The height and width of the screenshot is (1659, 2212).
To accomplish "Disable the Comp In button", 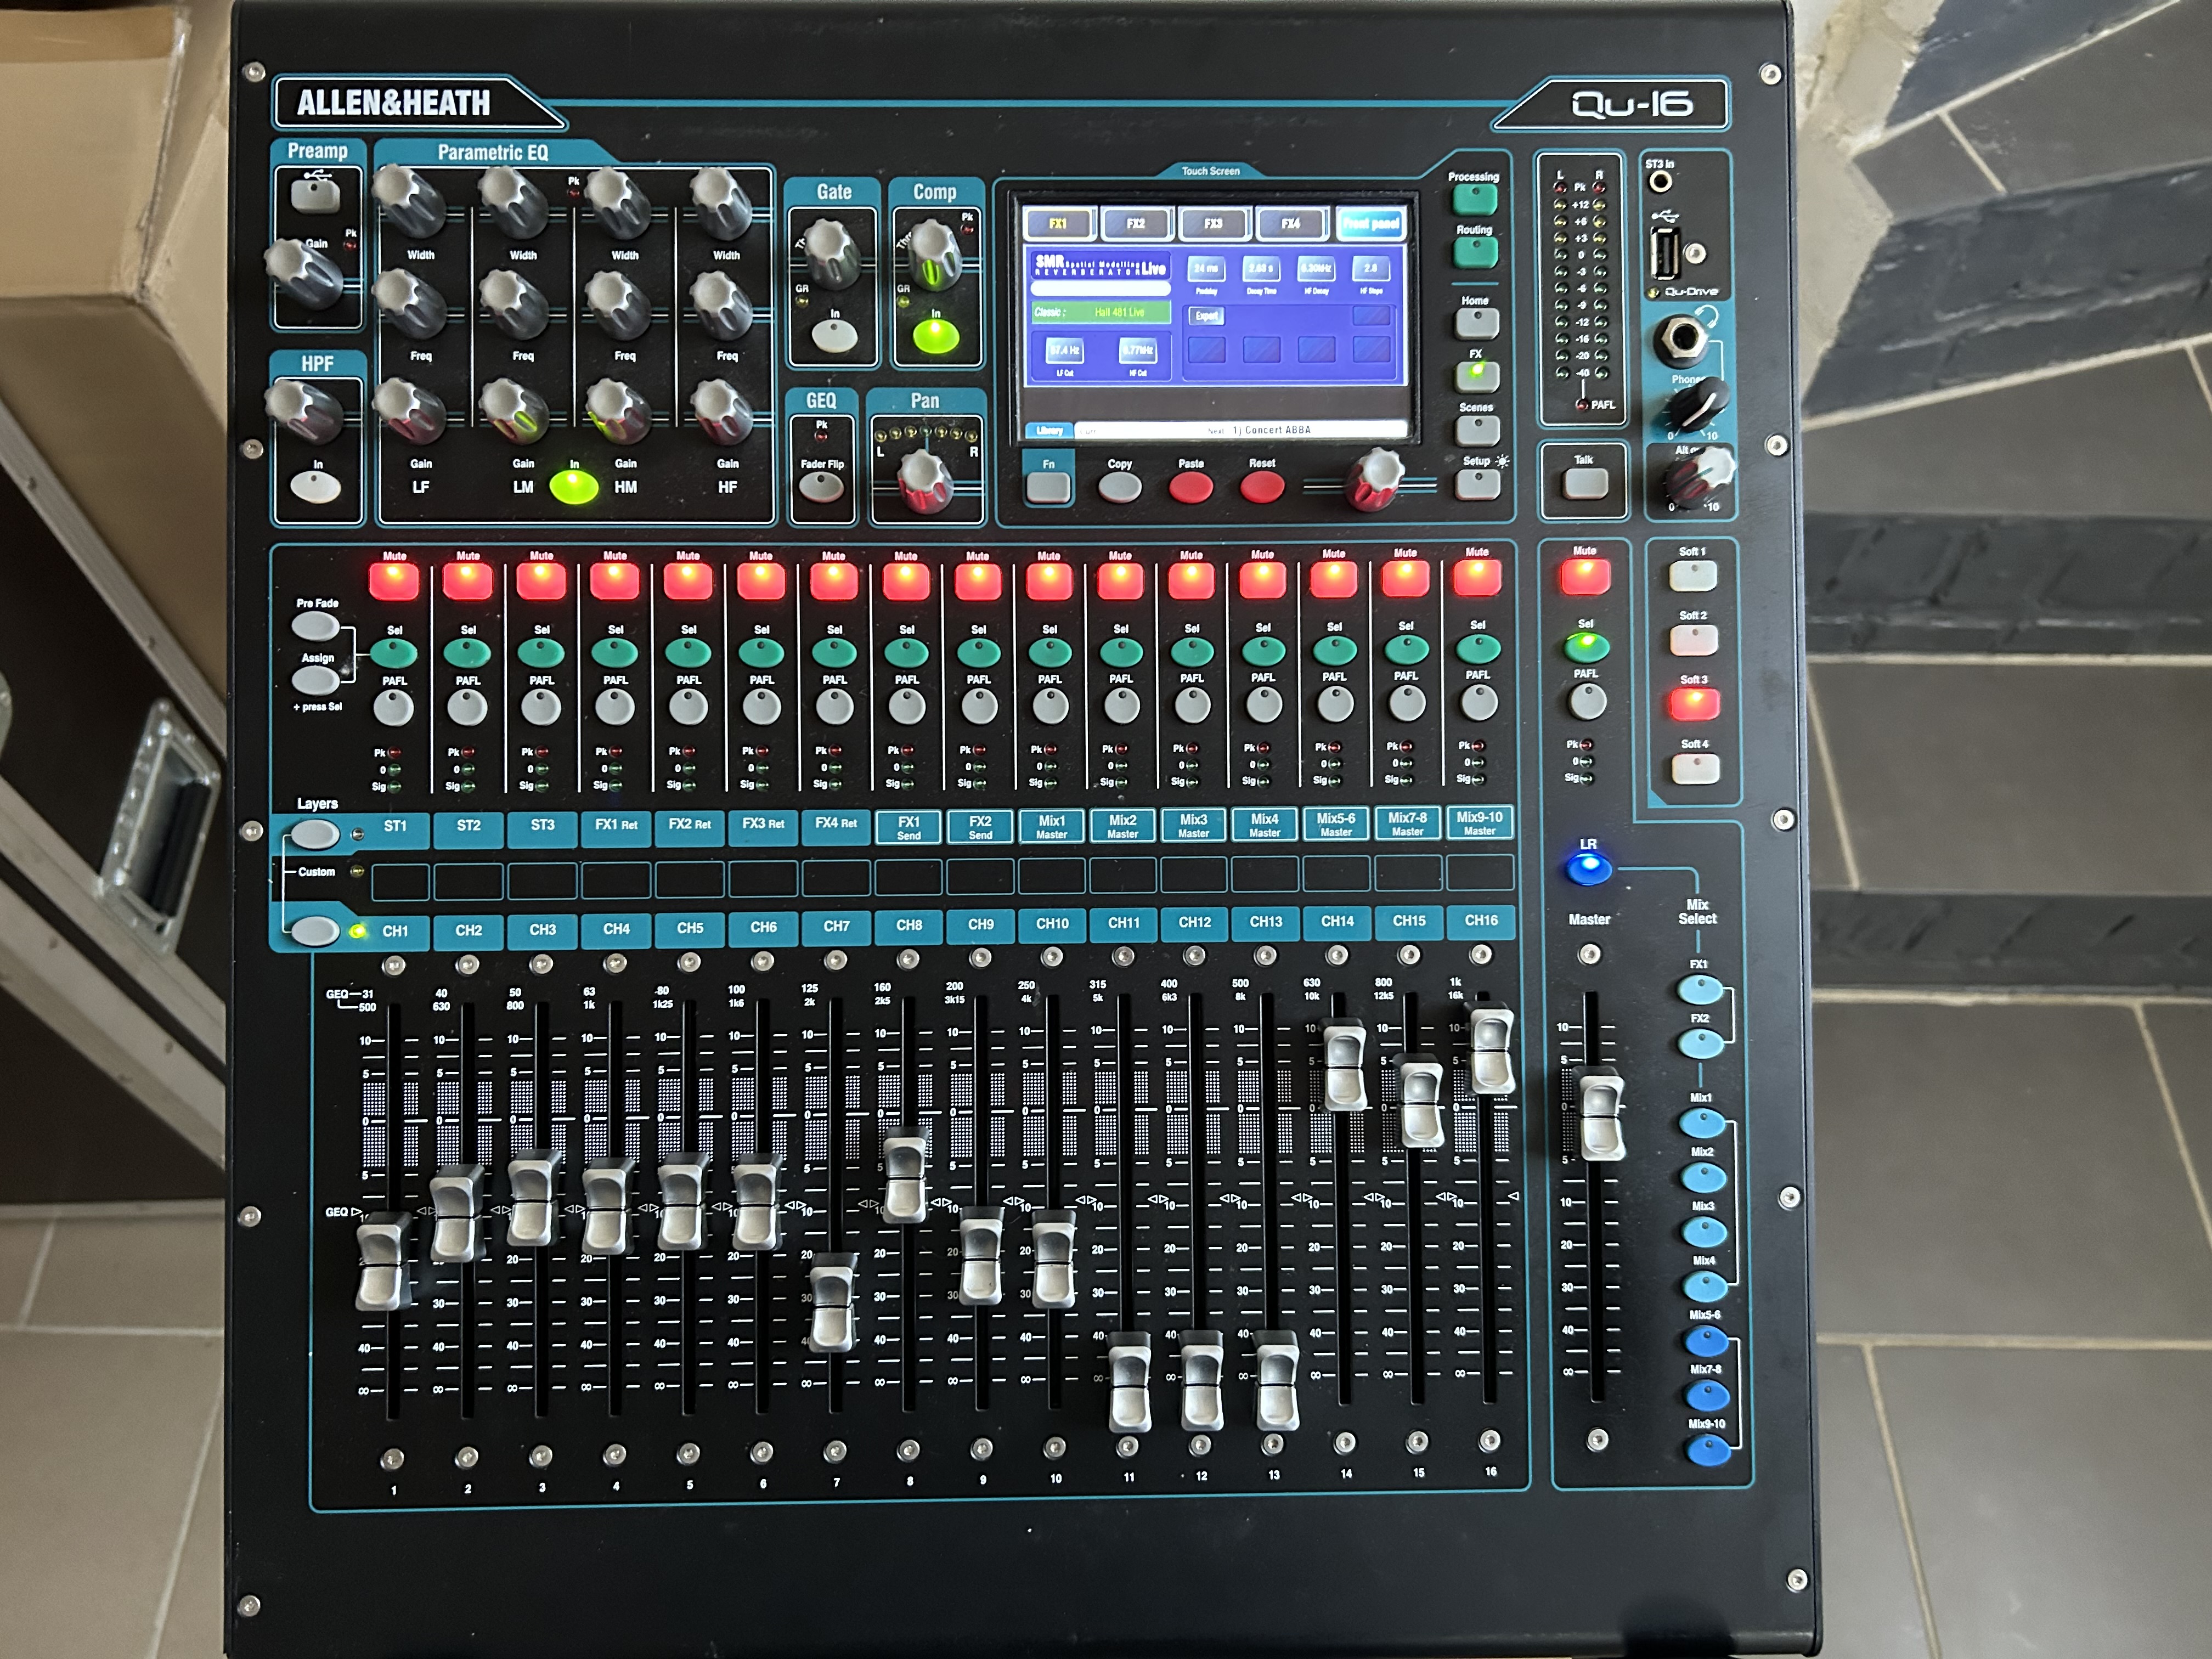I will [x=936, y=337].
